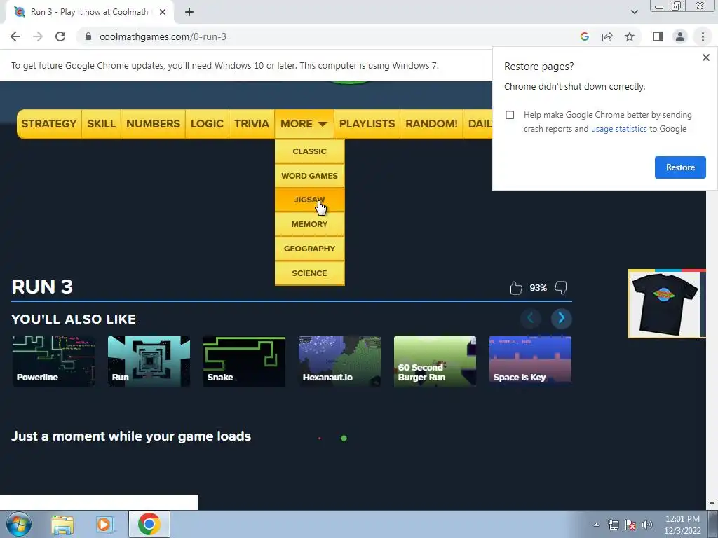This screenshot has height=538, width=718.
Task: Open the NUMBERS games category
Action: point(153,124)
